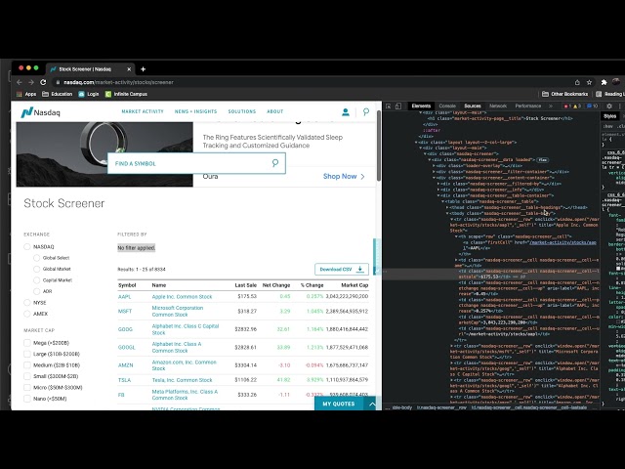Switch to the DevTools Elements tab

[x=421, y=107]
